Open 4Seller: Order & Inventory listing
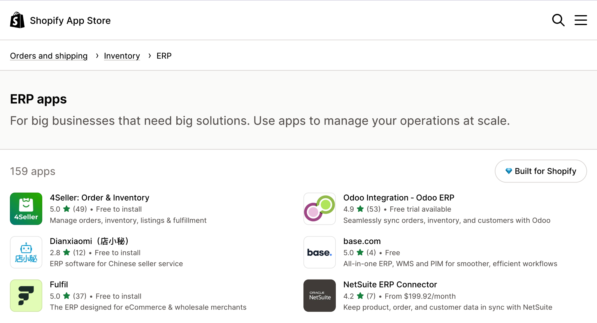This screenshot has height=323, width=597. coord(99,198)
